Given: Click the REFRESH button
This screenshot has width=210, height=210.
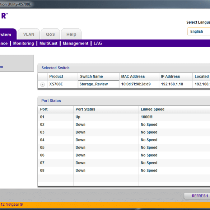Looking at the screenshot, I should pyautogui.click(x=197, y=196).
